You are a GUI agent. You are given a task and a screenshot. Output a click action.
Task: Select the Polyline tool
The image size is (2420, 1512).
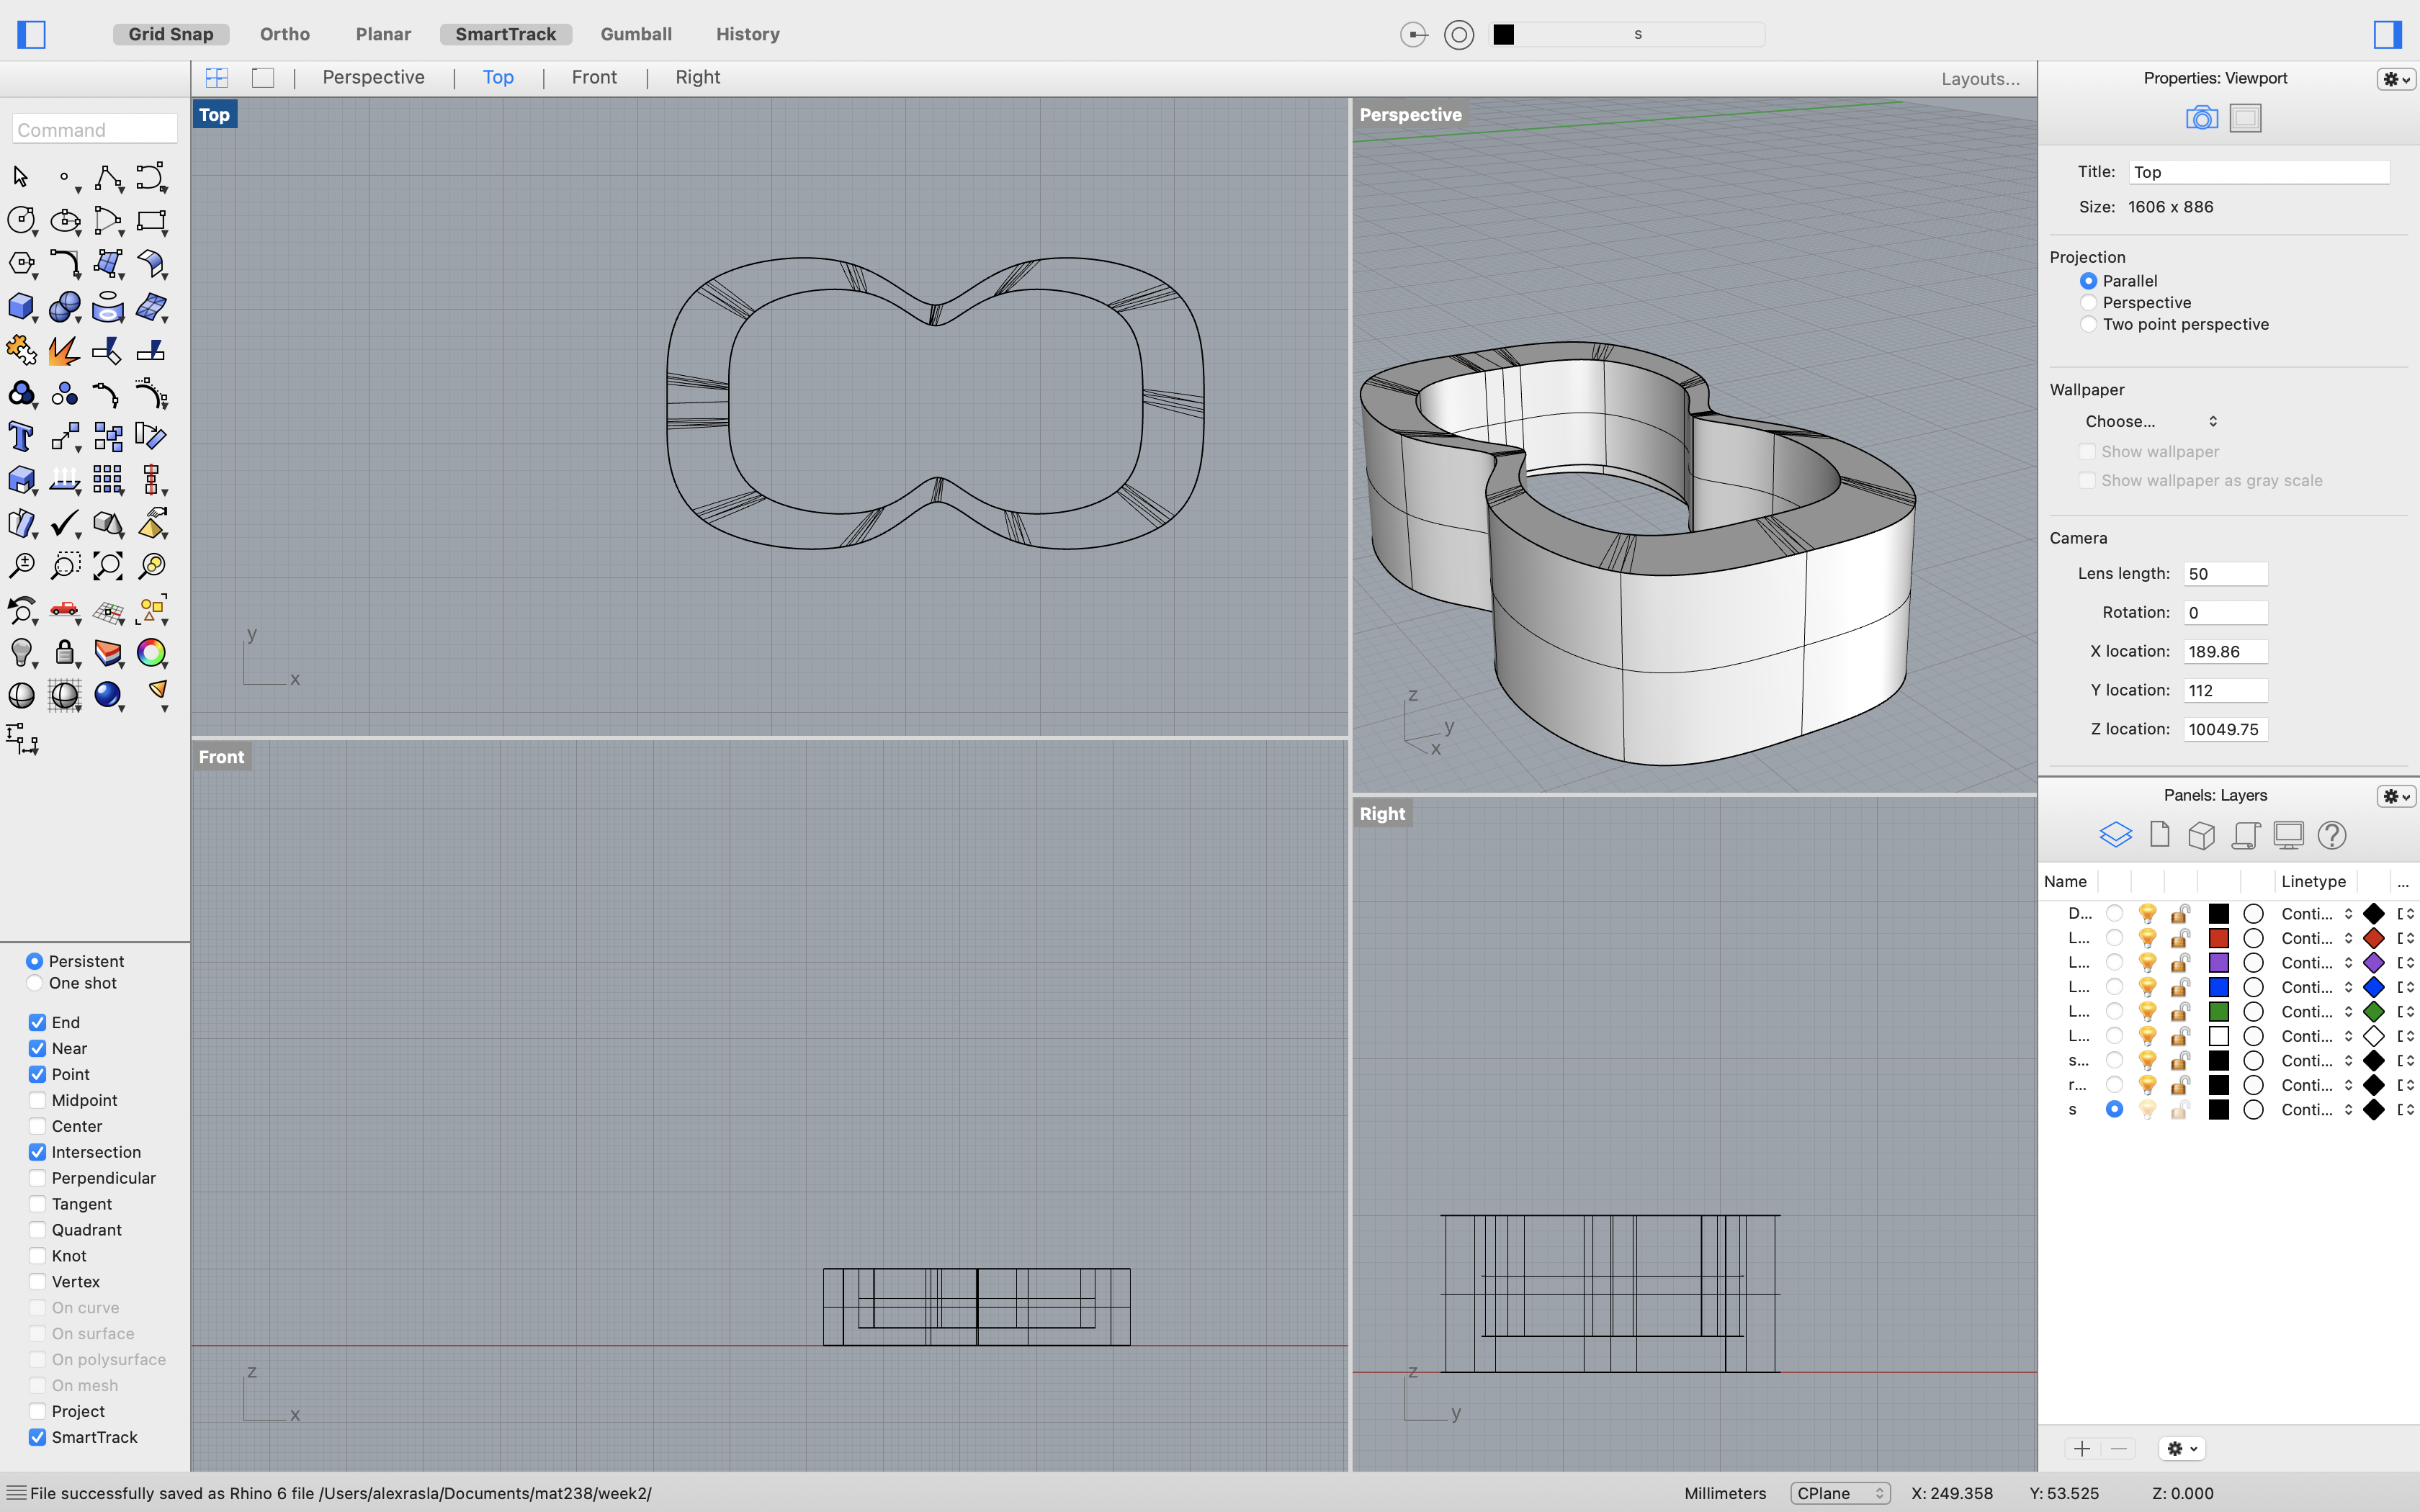(108, 177)
